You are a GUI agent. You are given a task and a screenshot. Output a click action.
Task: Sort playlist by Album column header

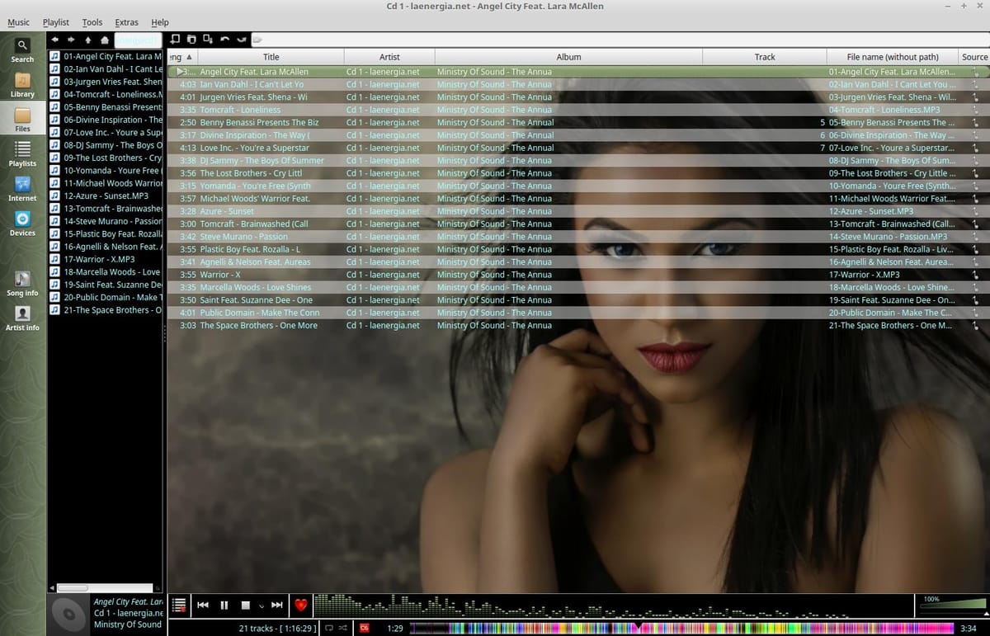pos(568,57)
